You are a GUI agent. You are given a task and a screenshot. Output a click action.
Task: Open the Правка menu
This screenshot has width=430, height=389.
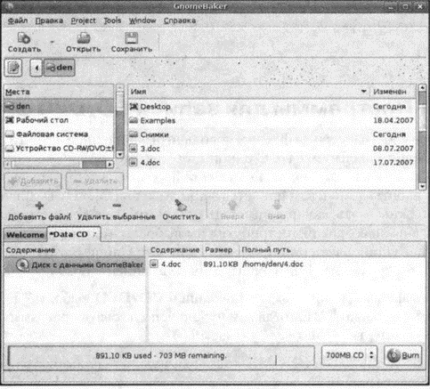(49, 20)
